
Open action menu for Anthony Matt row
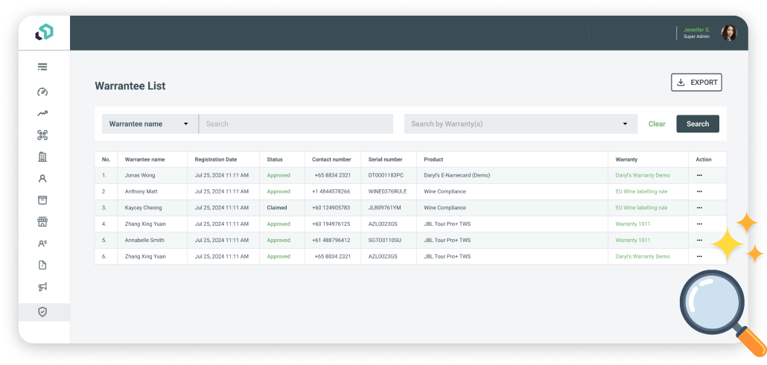click(699, 191)
